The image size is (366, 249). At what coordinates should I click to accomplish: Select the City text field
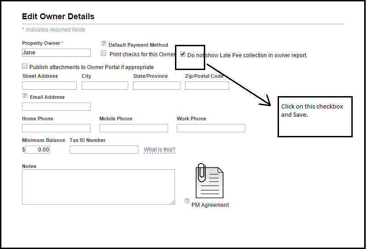[105, 86]
